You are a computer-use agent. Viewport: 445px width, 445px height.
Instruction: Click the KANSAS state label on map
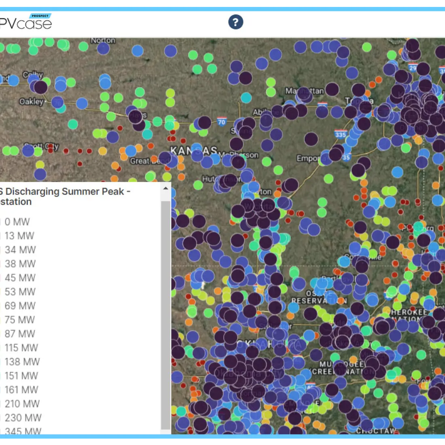click(193, 151)
